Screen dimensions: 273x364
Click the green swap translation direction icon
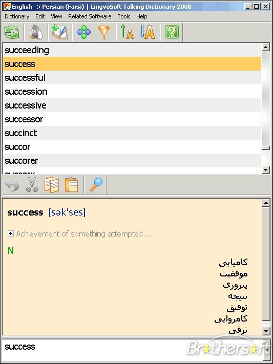pos(12,32)
